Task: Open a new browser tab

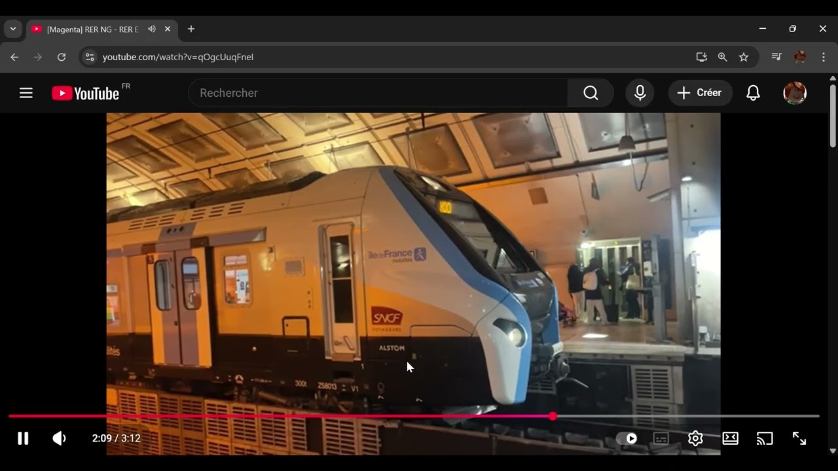Action: click(x=191, y=29)
